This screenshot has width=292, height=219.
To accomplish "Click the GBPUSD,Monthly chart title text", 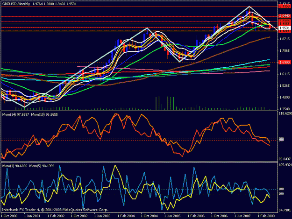I will (16, 4).
